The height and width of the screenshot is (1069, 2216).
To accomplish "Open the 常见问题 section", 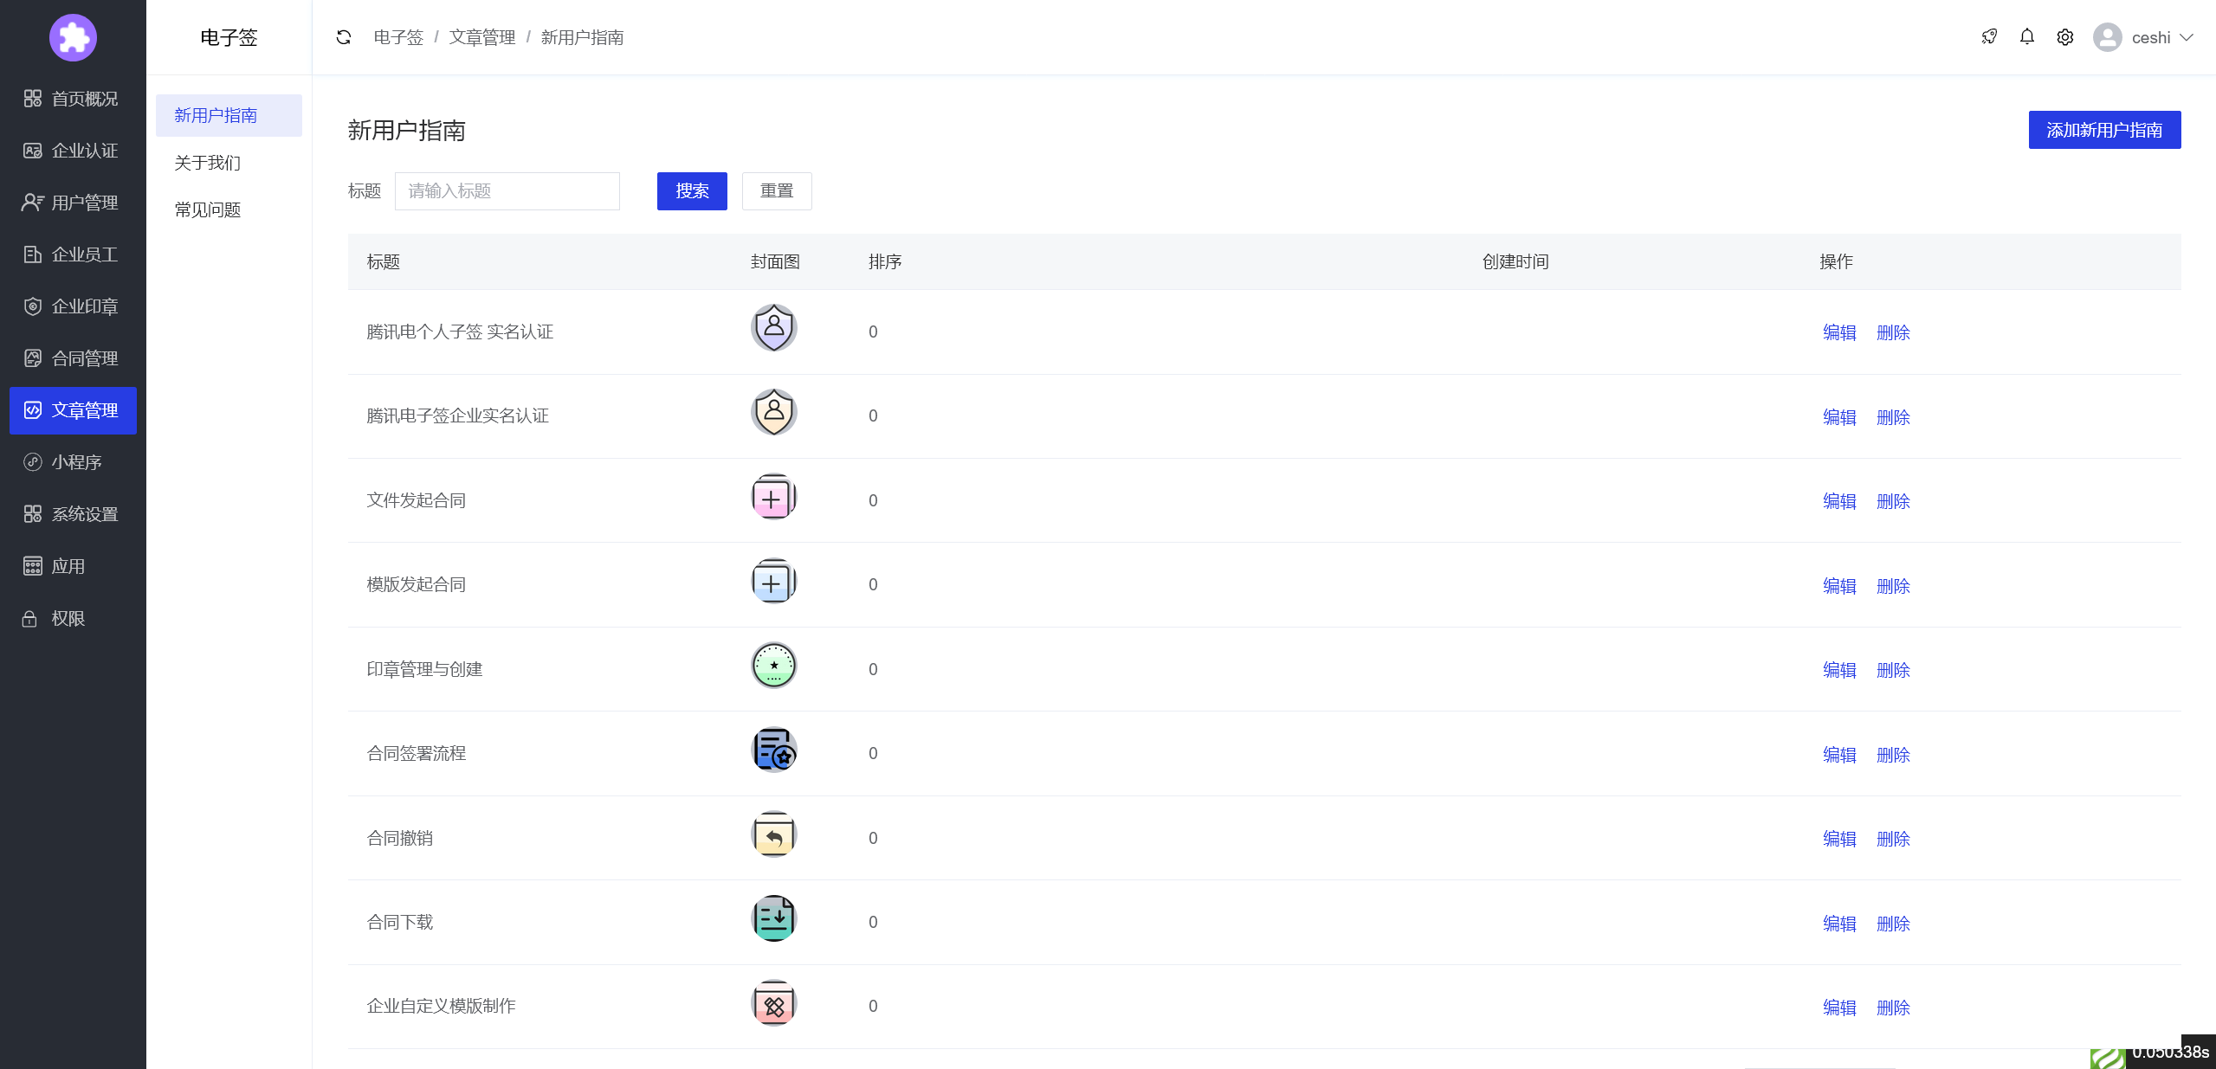I will 207,209.
